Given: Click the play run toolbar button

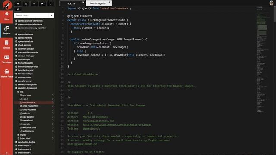Looking at the screenshot, I should [x=42, y=3].
